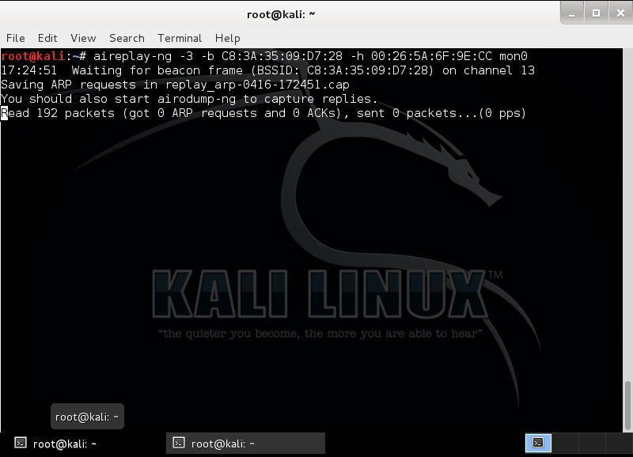Screen dimensions: 633x457
Task: Minimize the terminal window
Action: [x=571, y=13]
